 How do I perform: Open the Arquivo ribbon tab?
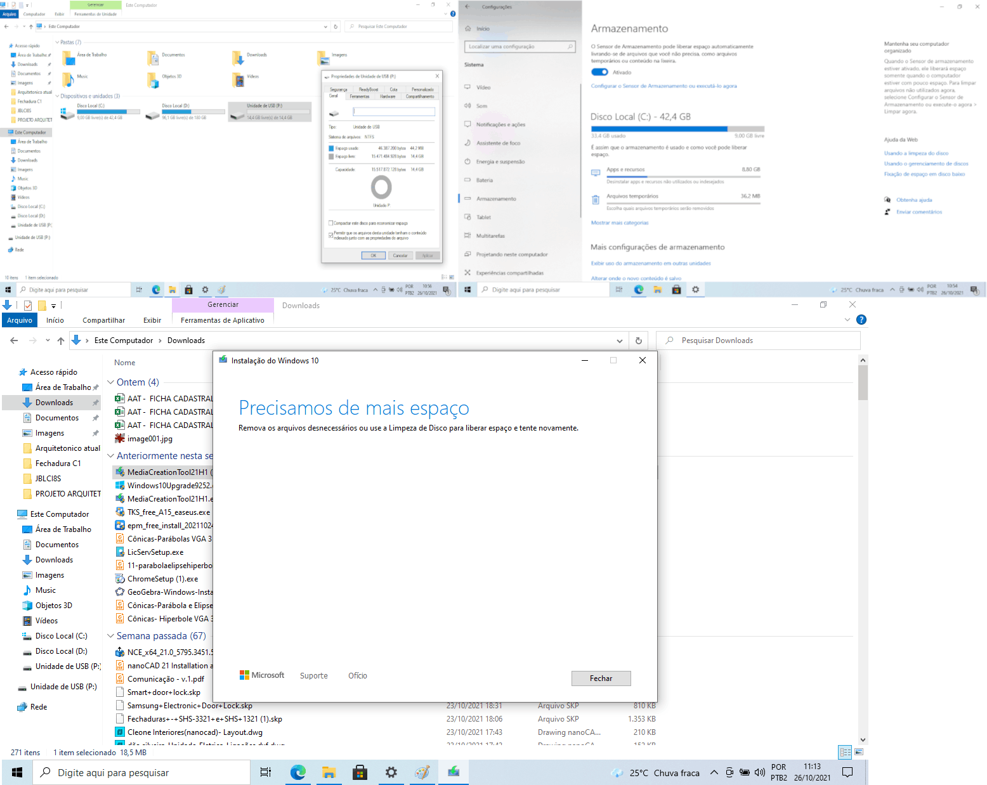click(x=20, y=320)
